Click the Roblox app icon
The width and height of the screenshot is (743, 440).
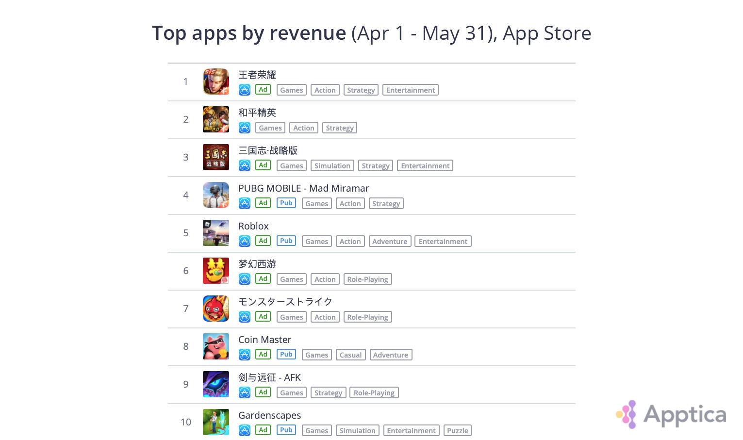[x=215, y=233]
